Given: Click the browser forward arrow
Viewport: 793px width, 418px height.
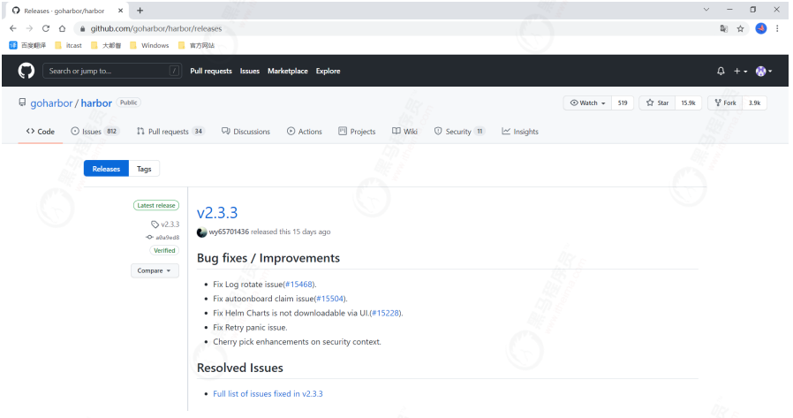Looking at the screenshot, I should pyautogui.click(x=29, y=28).
